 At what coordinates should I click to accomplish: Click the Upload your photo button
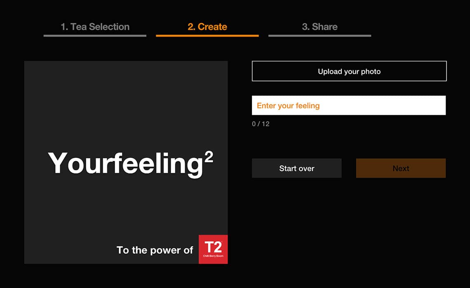click(349, 71)
